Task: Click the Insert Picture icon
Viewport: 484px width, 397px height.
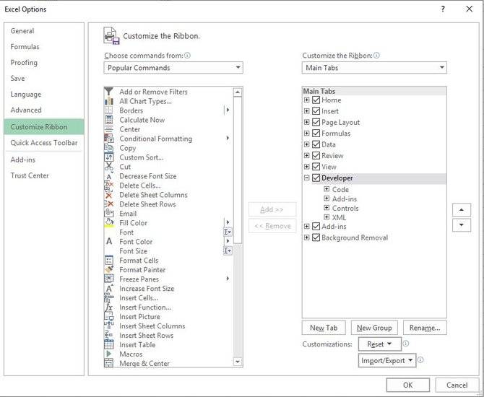Action: [108, 316]
